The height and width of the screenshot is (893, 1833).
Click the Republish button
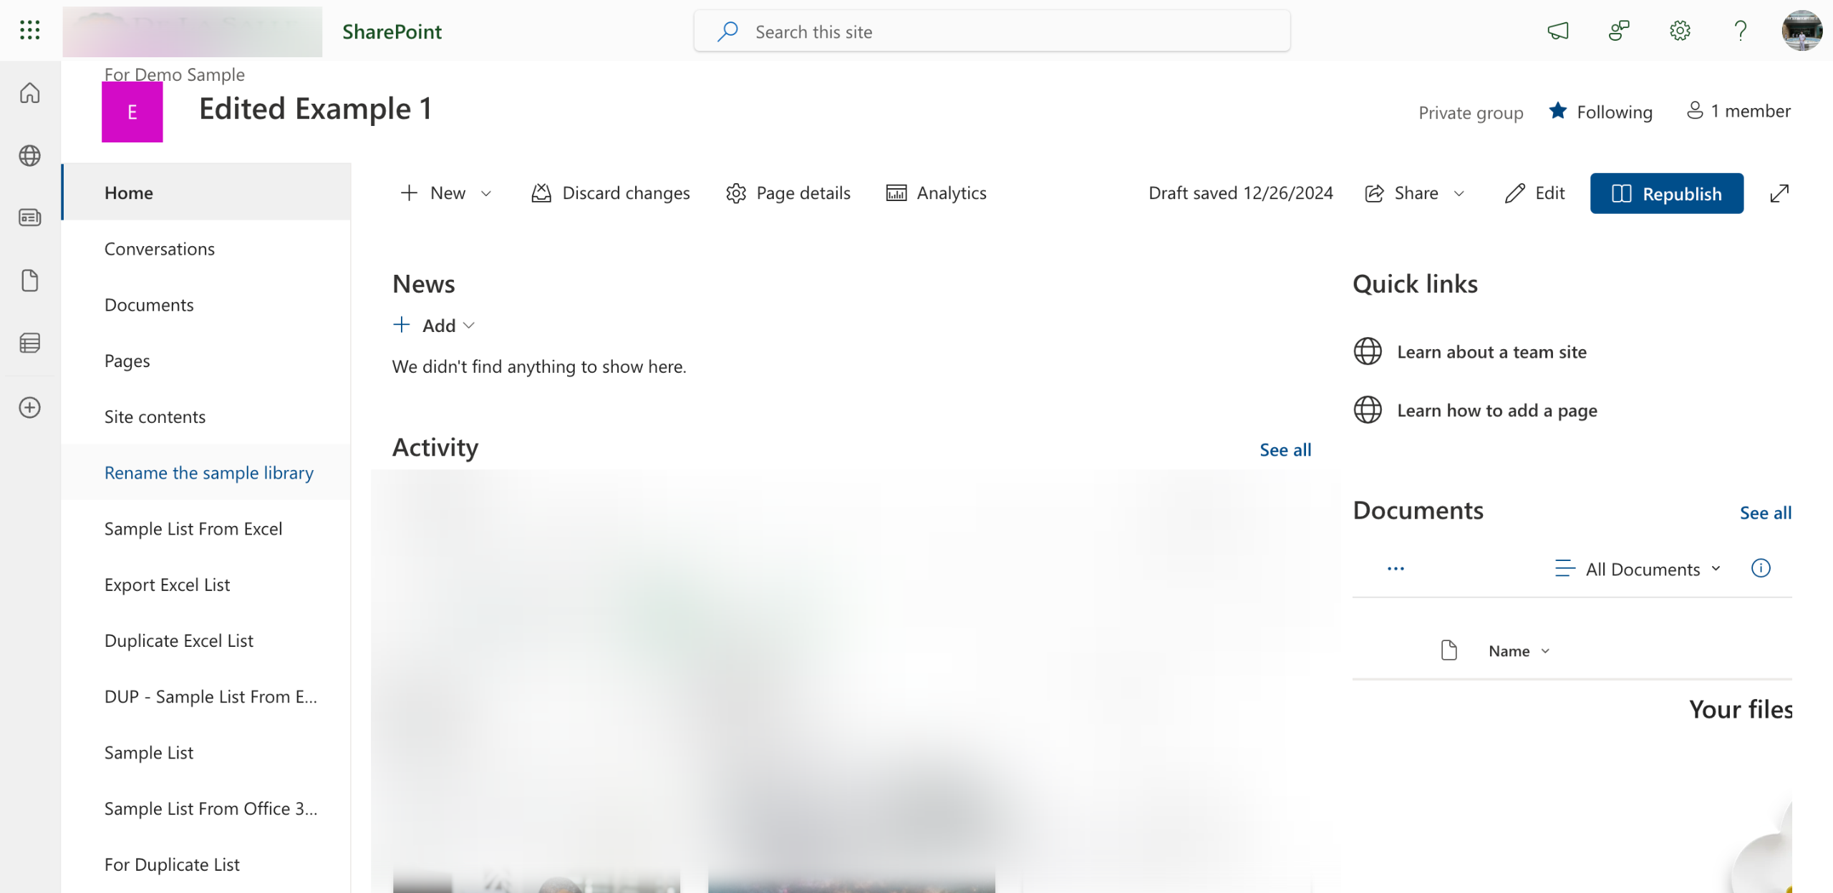click(1666, 193)
